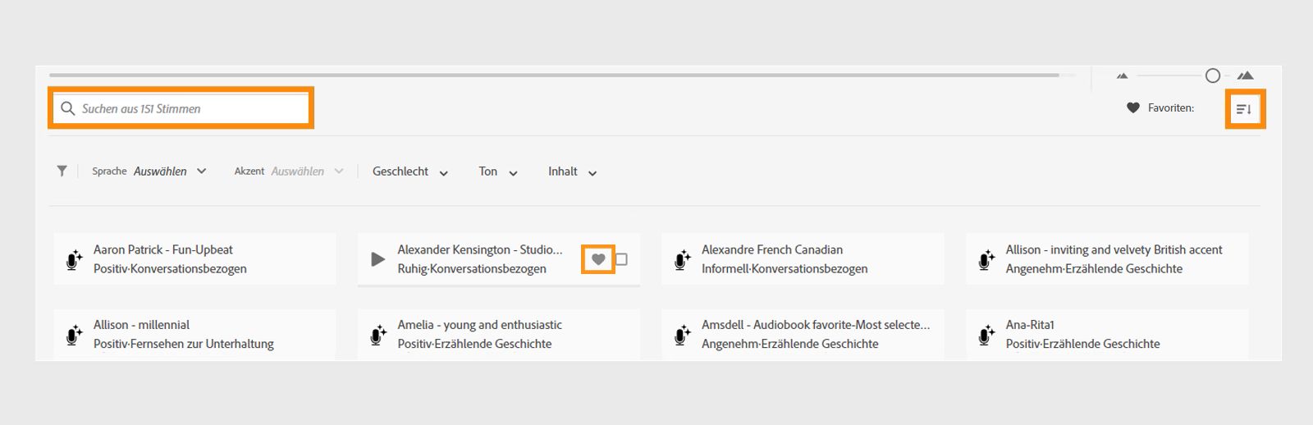This screenshot has height=425, width=1313.
Task: Click the Allison British accent microphone icon
Action: (x=986, y=259)
